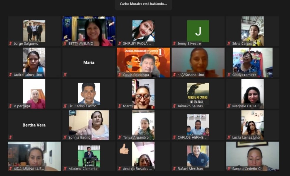Click the 'Jenny Silvestre' name label
The image size is (290, 176).
pos(189,43)
